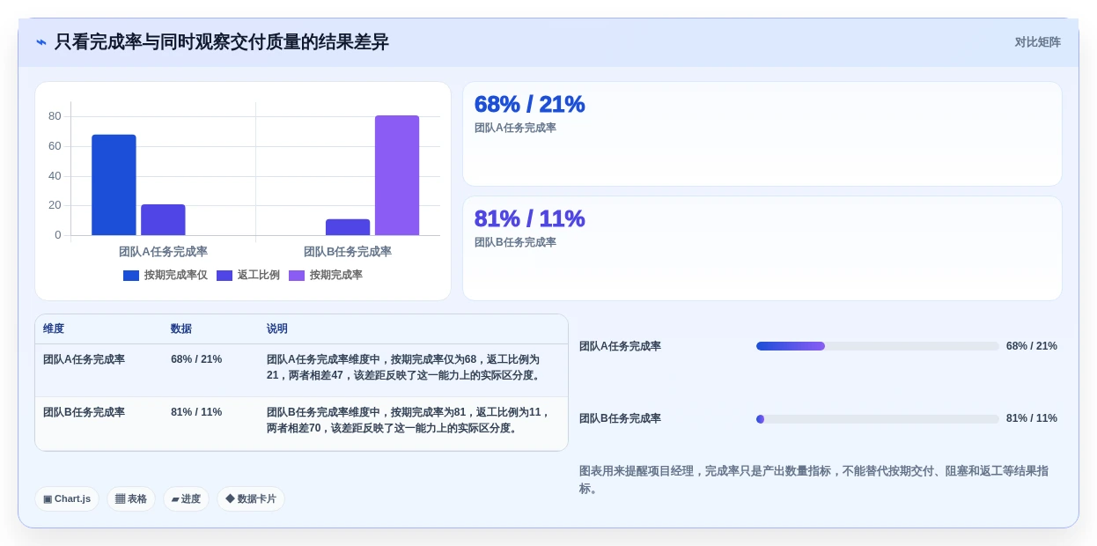Toggle the 返工比例 legend swatch
Viewport: 1097px width, 546px height.
click(x=225, y=276)
